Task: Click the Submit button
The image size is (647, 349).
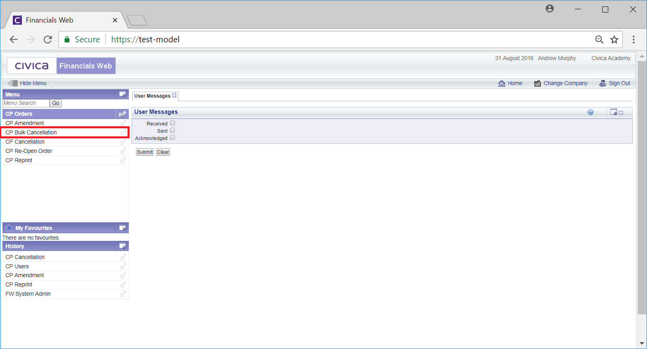Action: tap(144, 152)
